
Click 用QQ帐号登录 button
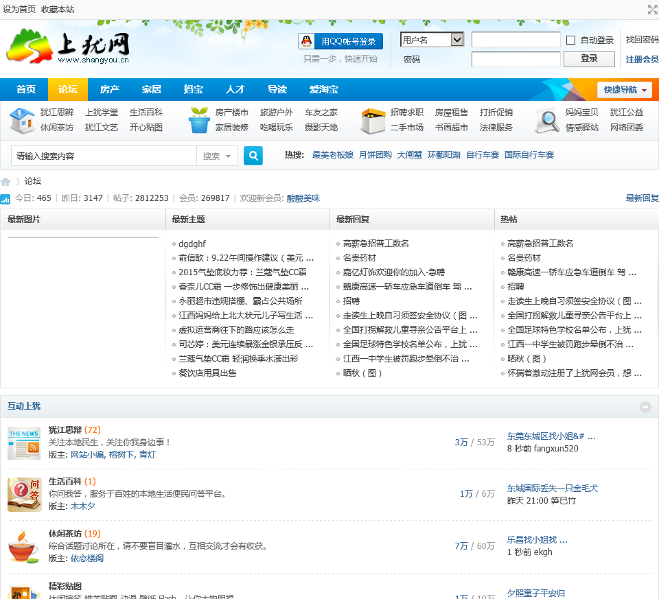click(x=340, y=41)
